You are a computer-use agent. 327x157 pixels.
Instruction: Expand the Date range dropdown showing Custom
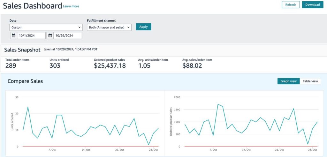coord(46,27)
